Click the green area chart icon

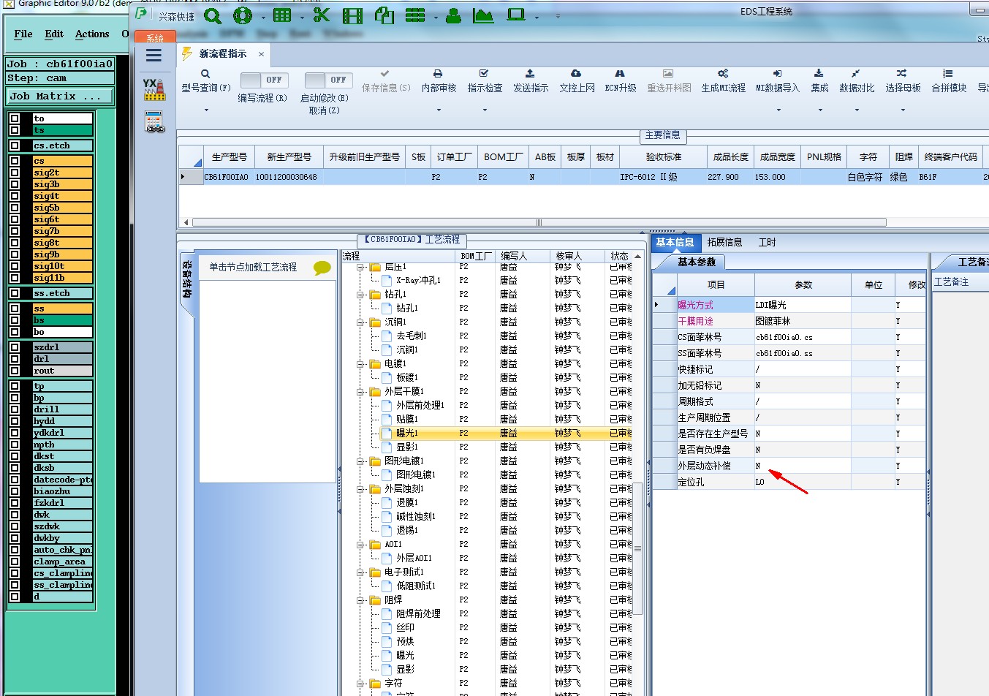(x=483, y=15)
